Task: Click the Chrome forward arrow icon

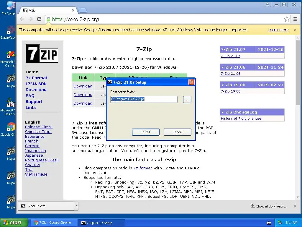Action: tap(30, 19)
